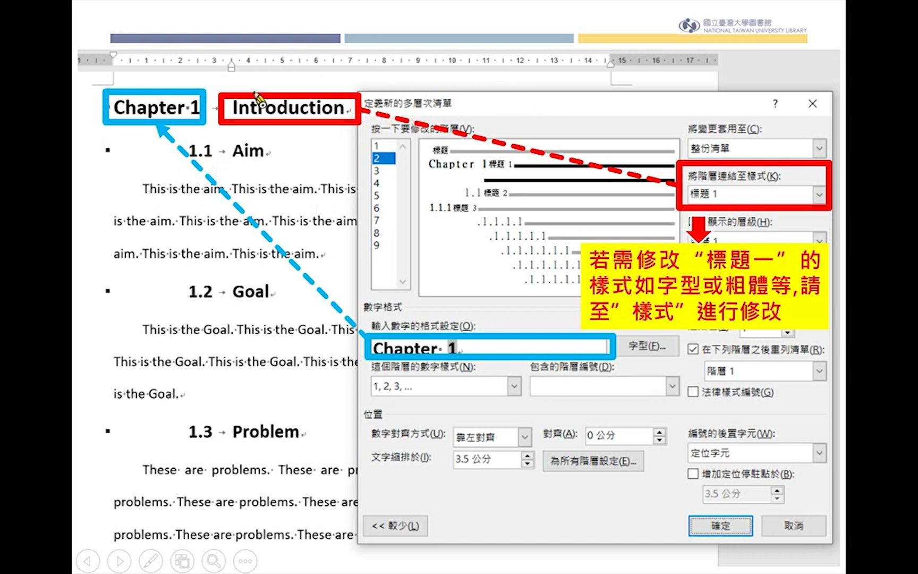
Task: Decrease text indent 3.5 公分 value
Action: click(527, 463)
